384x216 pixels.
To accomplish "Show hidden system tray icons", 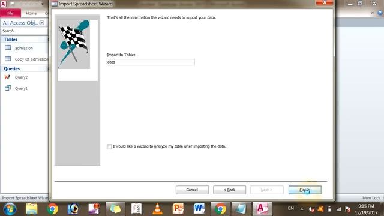I will tap(302, 209).
